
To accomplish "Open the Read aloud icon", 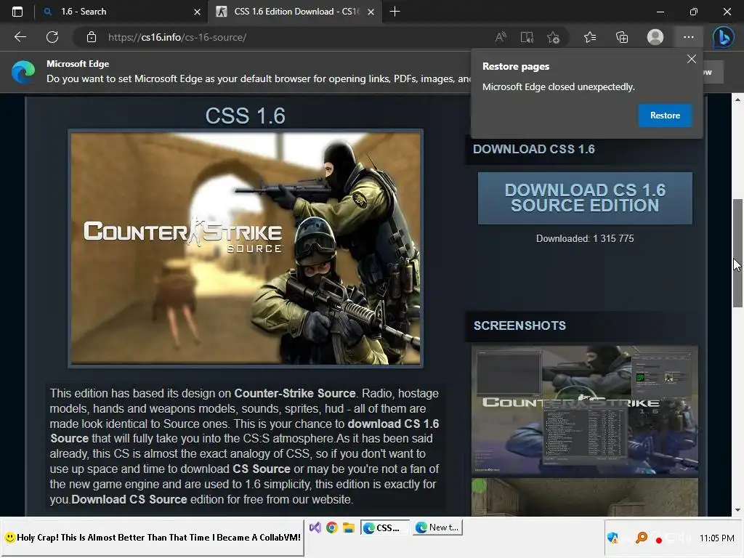I will point(501,37).
